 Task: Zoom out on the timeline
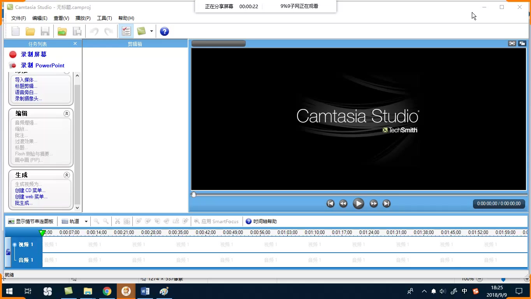click(105, 222)
